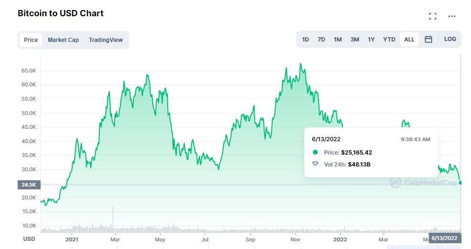Select the 1M time range
The image size is (471, 249).
pos(338,40)
